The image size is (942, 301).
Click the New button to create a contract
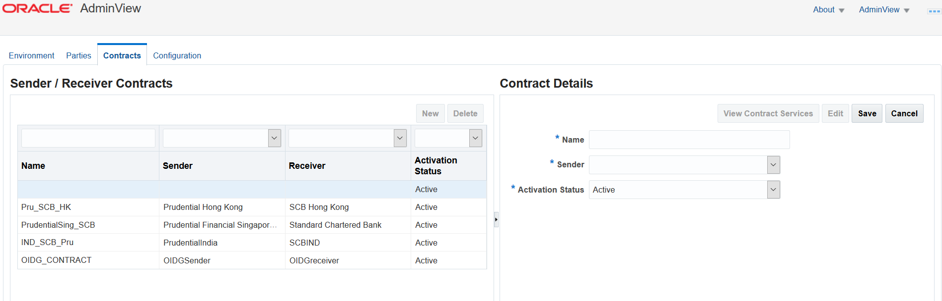tap(430, 113)
